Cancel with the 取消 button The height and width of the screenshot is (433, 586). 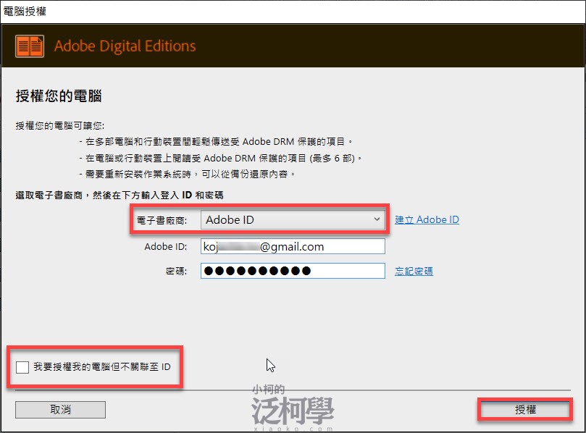click(60, 409)
